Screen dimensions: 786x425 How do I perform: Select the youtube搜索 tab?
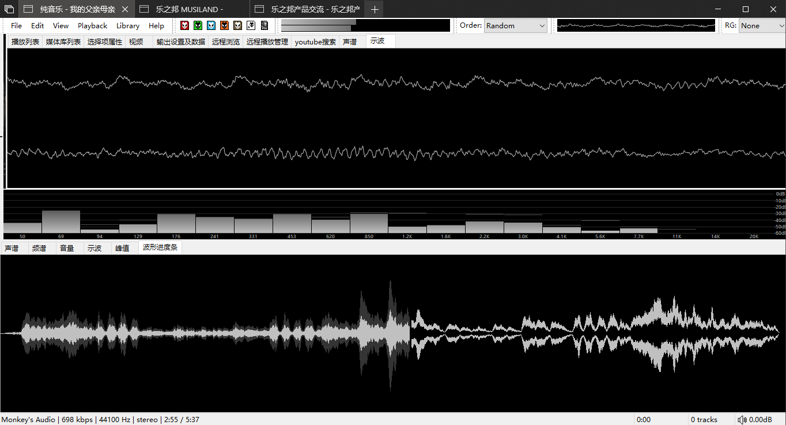tap(315, 42)
